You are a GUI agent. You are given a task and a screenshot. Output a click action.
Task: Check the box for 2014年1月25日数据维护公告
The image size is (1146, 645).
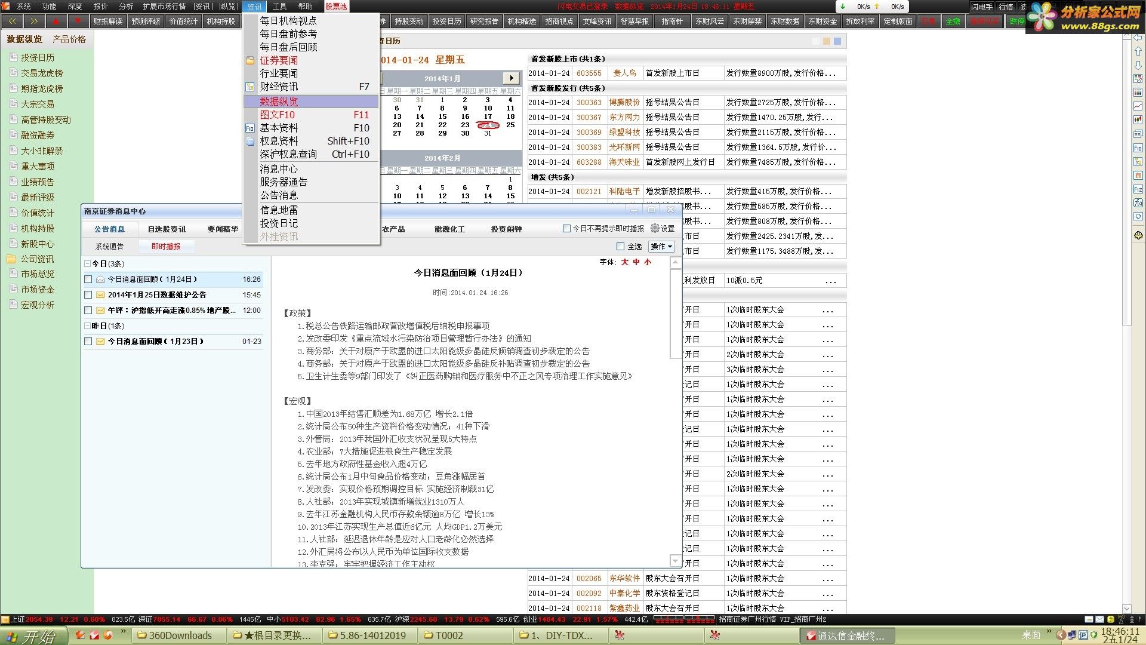88,295
